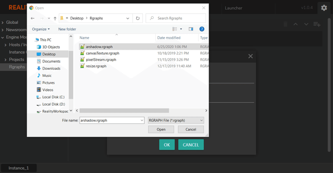
Task: Click the add-to-list icon in Reality toolbar
Action: [317, 25]
